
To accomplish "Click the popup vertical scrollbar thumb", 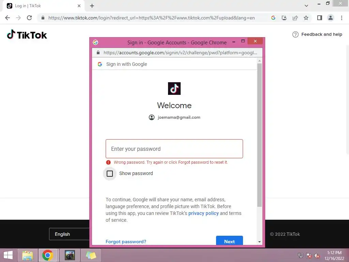I will coord(259,135).
